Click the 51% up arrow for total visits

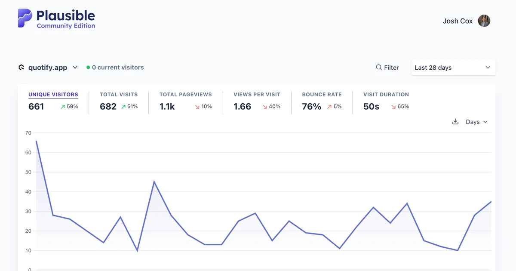[x=129, y=107]
